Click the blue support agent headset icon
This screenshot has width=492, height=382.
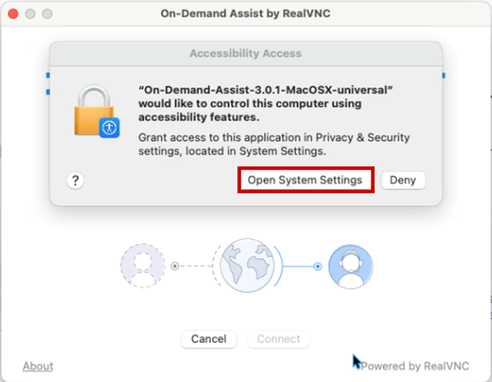(350, 267)
